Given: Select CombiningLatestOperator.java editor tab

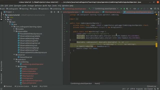Looking at the screenshot, I should click(138, 12).
